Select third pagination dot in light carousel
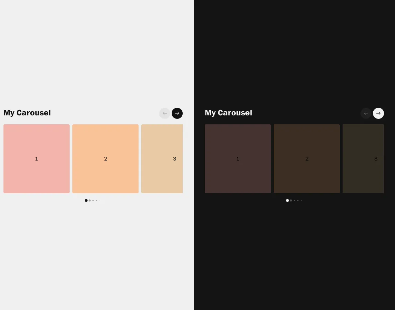The width and height of the screenshot is (395, 310). pos(93,200)
